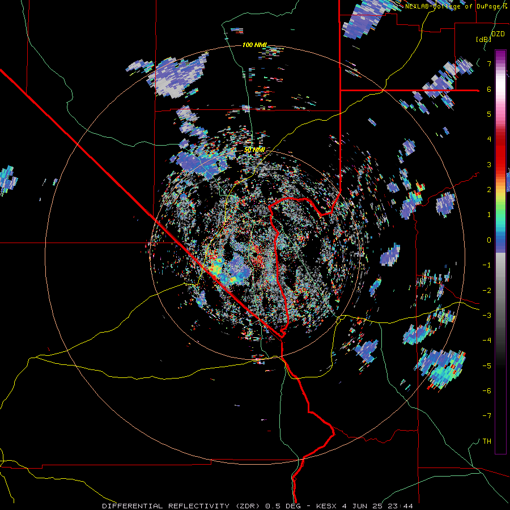510x510 pixels.
Task: Click the NEXLAB-College of DuPage credit text
Action: (x=456, y=6)
